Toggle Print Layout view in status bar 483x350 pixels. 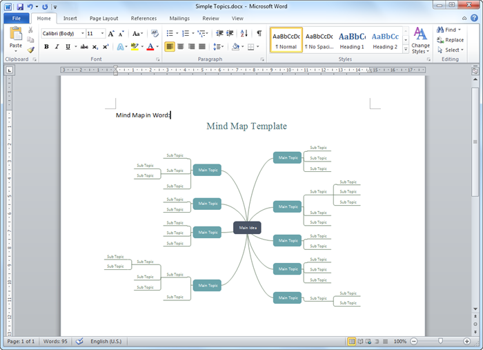click(352, 342)
